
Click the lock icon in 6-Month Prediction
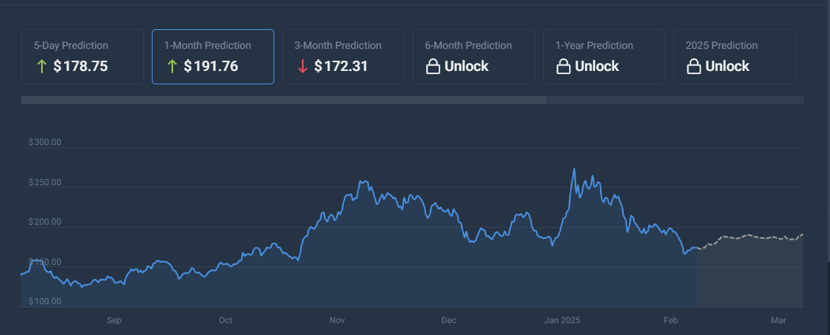pyautogui.click(x=433, y=66)
